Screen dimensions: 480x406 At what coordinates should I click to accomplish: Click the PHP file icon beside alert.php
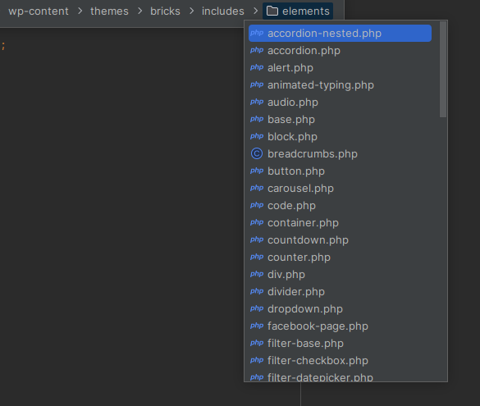(257, 67)
